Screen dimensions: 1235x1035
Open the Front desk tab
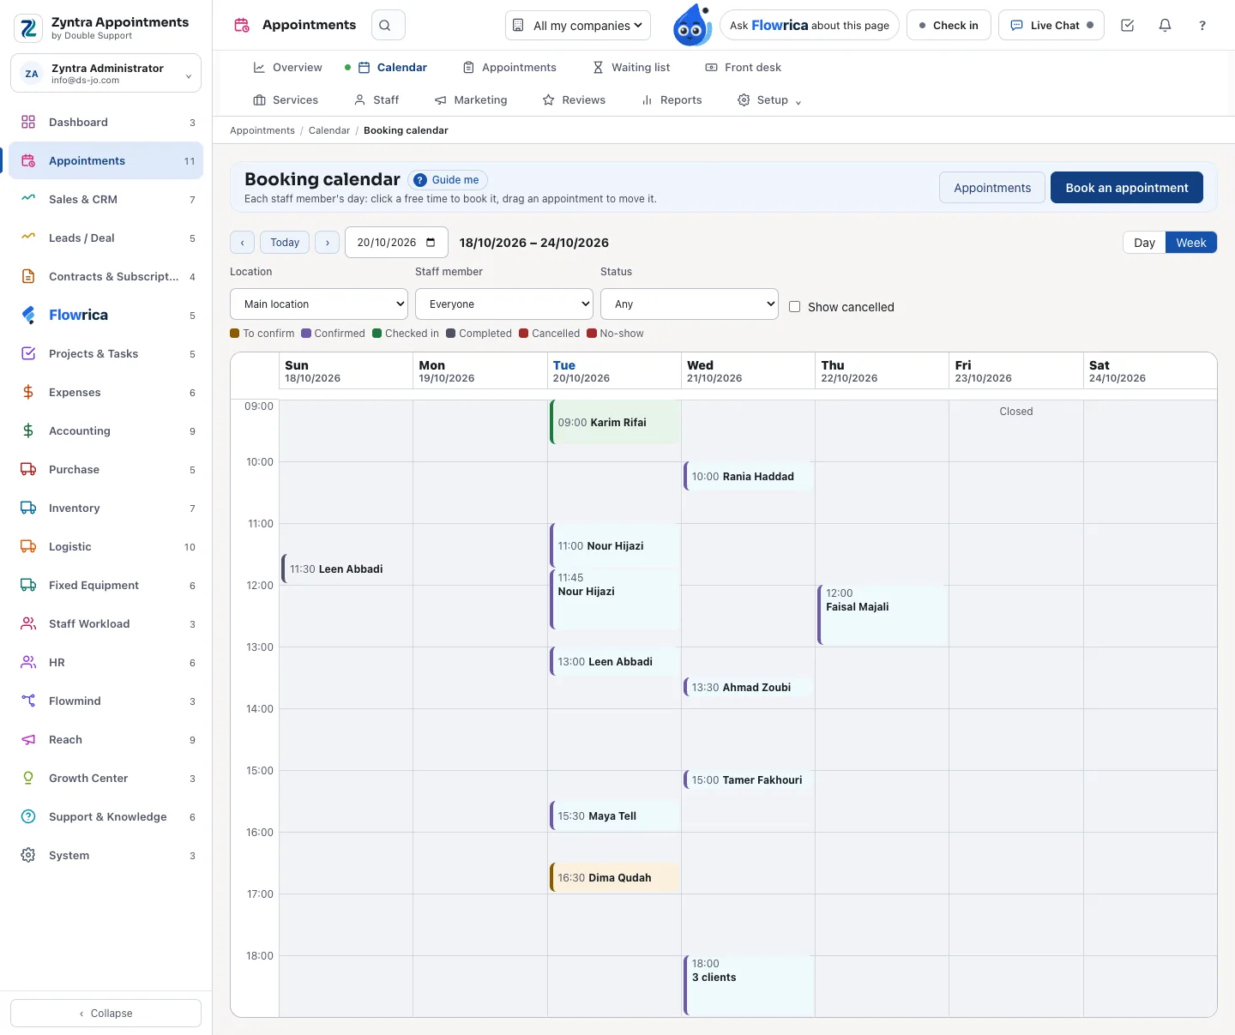pyautogui.click(x=744, y=68)
